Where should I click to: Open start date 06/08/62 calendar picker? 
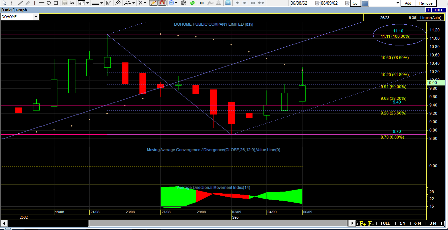tap(317, 3)
